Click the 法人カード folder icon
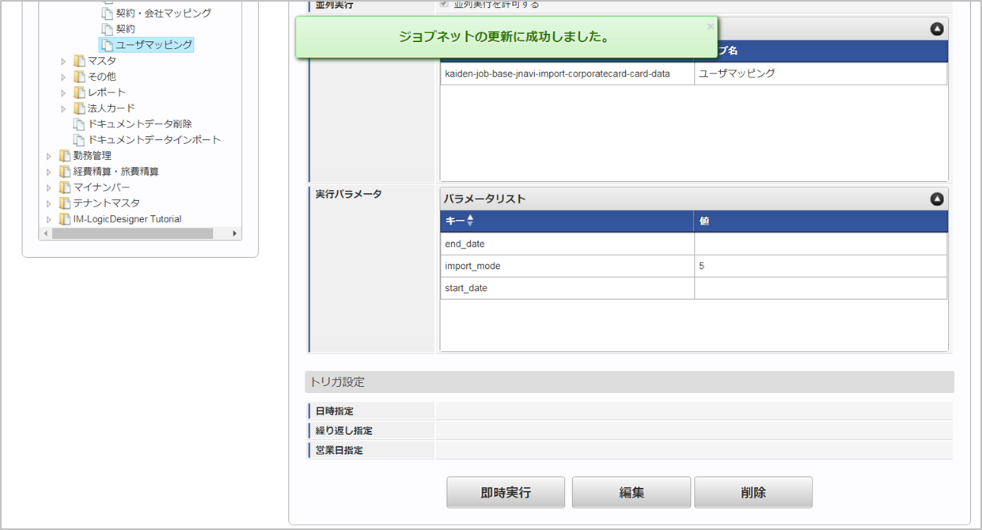The height and width of the screenshot is (530, 982). pos(79,108)
